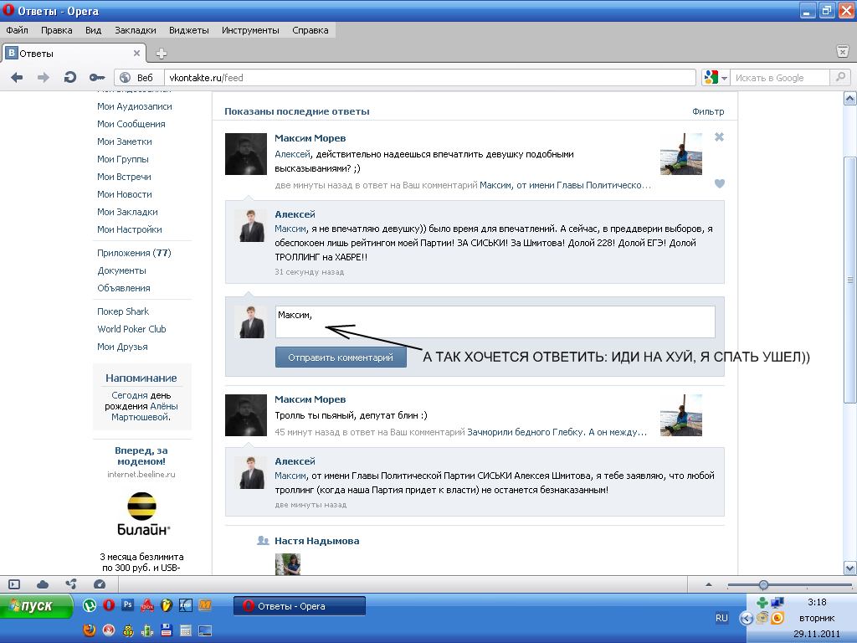Viewport: 857px width, 643px height.
Task: Launch uTorrent from quick launch
Action: 90,605
